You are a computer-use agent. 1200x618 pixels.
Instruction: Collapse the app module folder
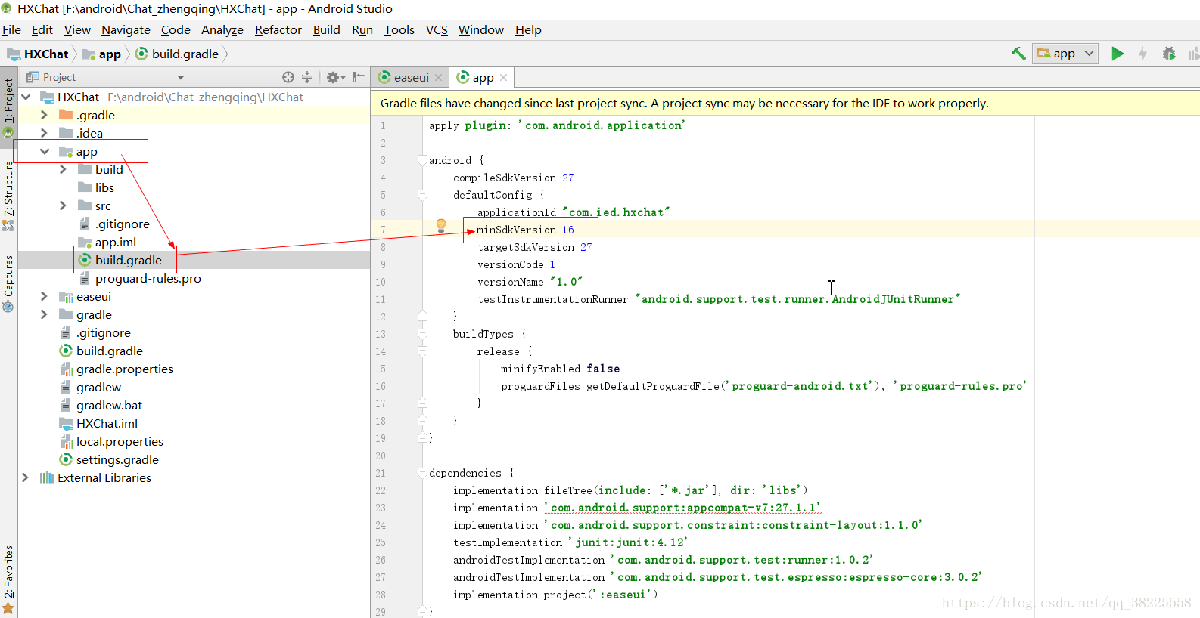coord(44,151)
